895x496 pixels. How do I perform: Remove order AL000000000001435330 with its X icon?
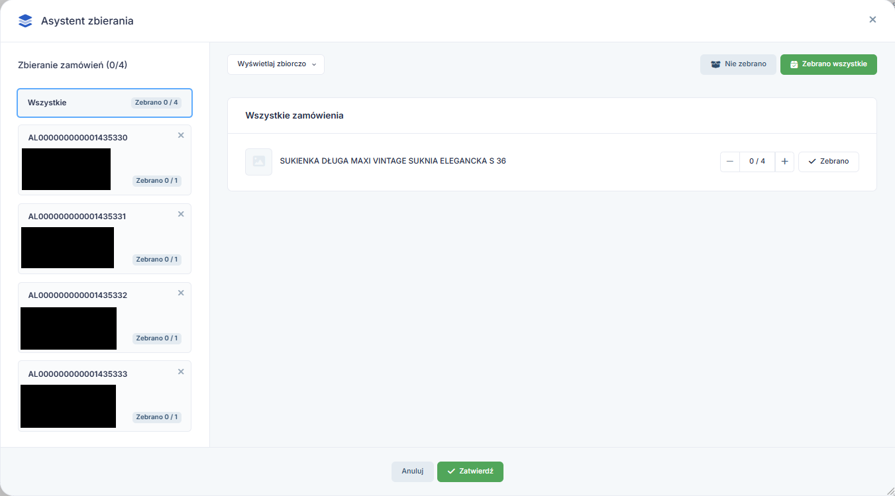(181, 135)
